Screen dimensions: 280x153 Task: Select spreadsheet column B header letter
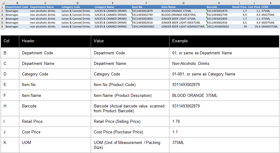[x=17, y=3]
